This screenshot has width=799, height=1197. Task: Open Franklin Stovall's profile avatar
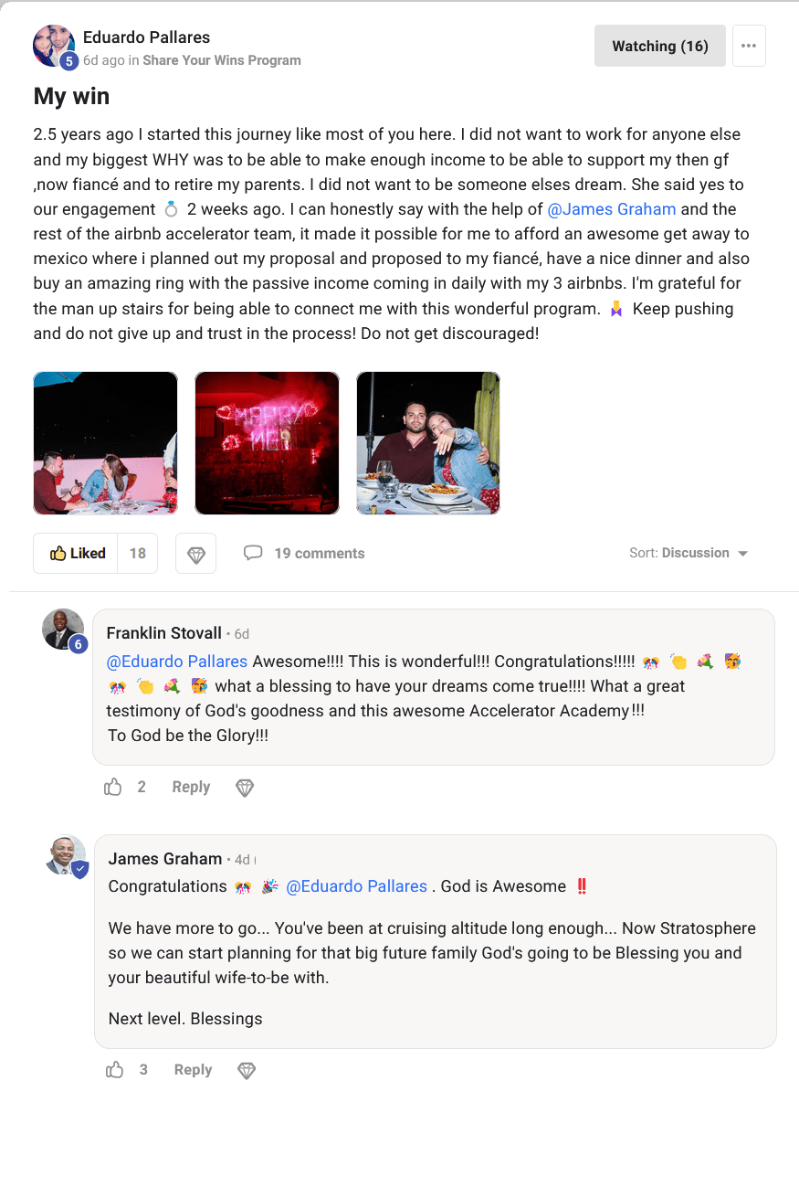click(x=63, y=630)
